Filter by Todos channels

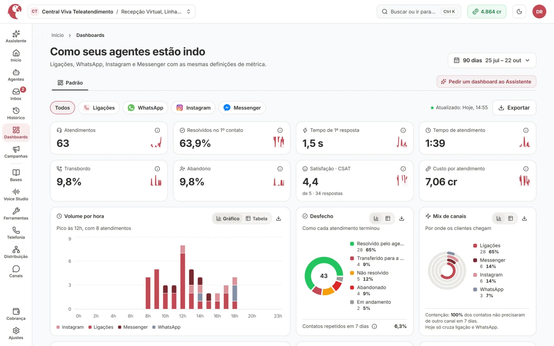(x=62, y=108)
